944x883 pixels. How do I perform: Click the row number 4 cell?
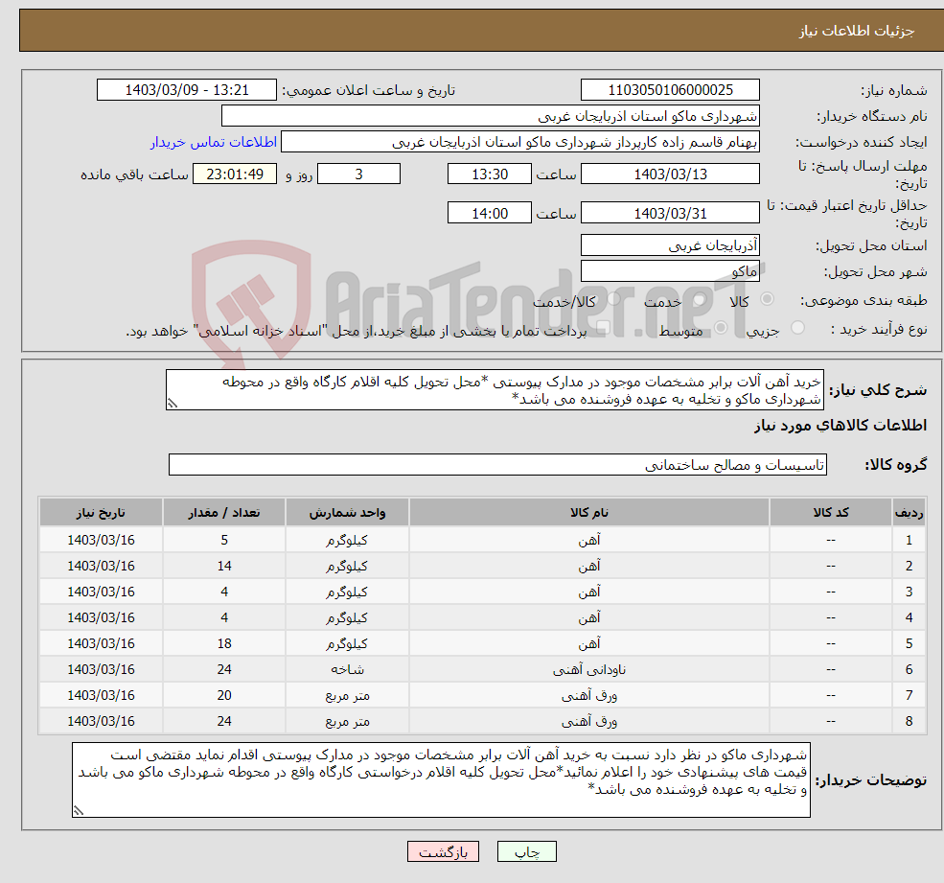[909, 618]
